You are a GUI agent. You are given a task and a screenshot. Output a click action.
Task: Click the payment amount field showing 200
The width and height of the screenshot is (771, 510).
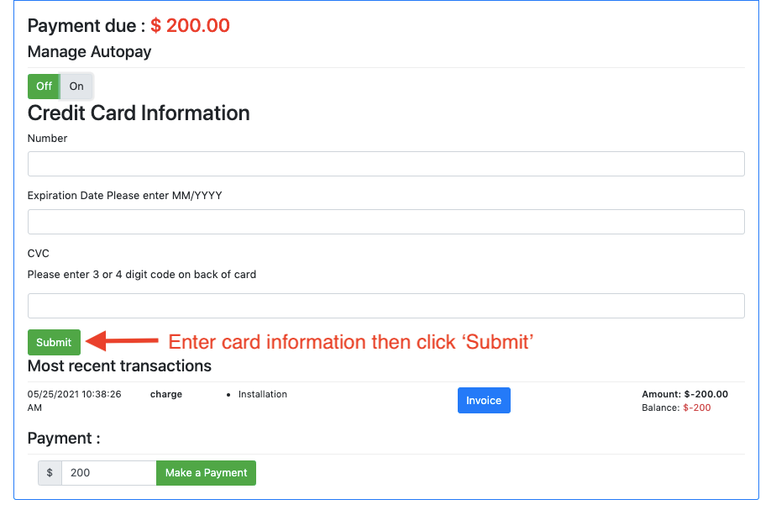(x=108, y=473)
